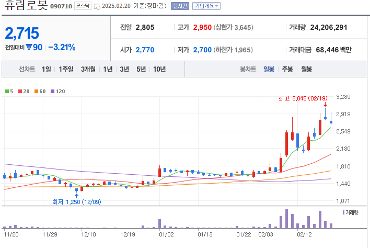The height and width of the screenshot is (248, 370).
Task: Switch to the 주봉 candle chart
Action: click(287, 69)
